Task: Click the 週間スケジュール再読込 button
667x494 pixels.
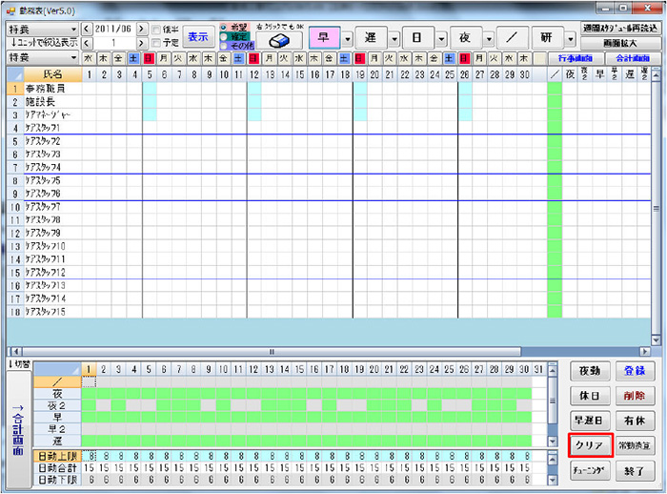Action: click(x=620, y=29)
